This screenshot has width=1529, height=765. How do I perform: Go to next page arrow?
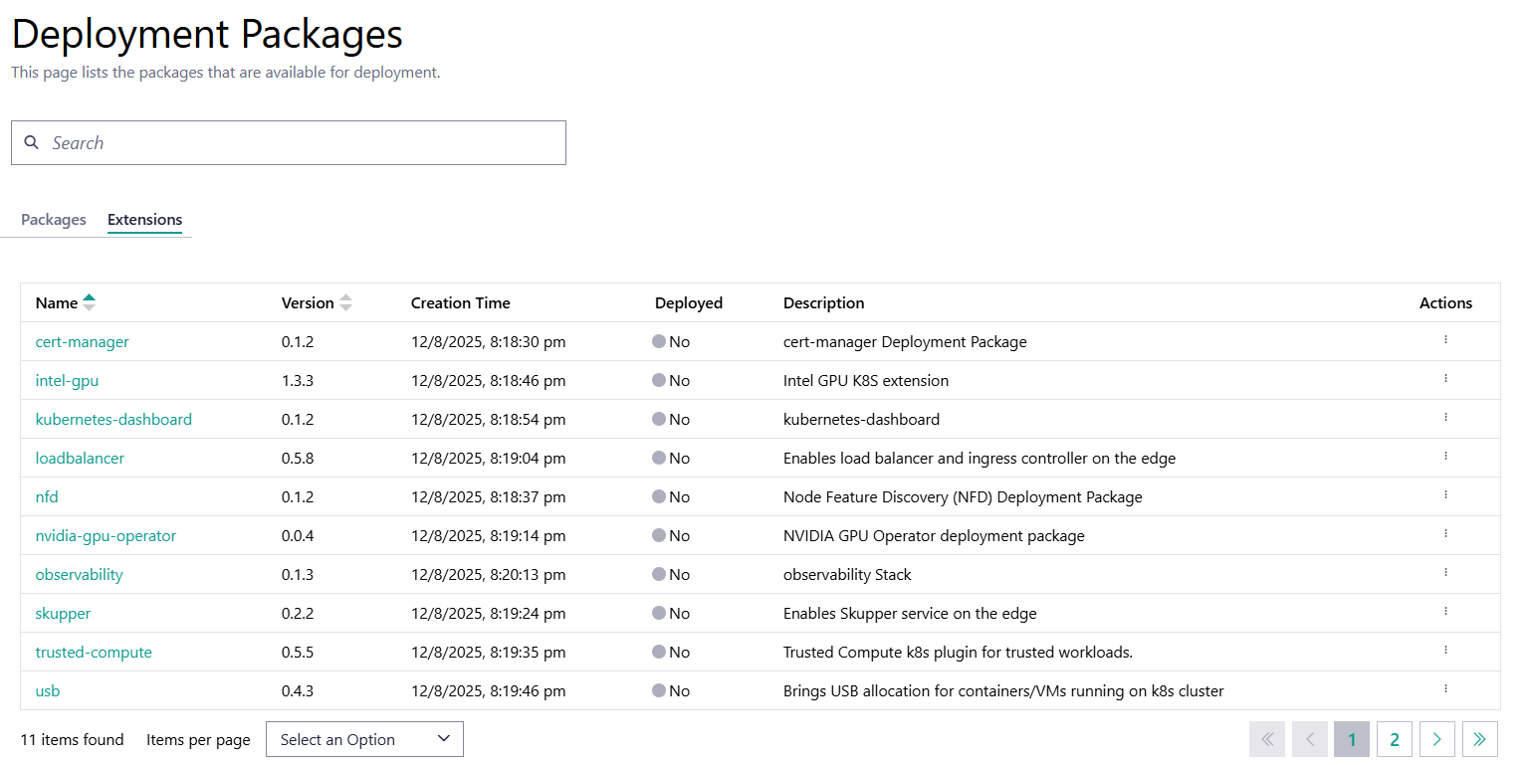tap(1436, 739)
